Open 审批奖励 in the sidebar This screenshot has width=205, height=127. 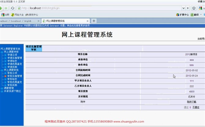point(12,85)
